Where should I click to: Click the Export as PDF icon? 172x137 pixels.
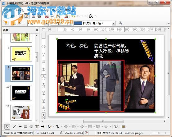34,16
